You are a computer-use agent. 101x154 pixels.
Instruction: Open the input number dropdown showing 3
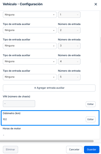coord(69,46)
